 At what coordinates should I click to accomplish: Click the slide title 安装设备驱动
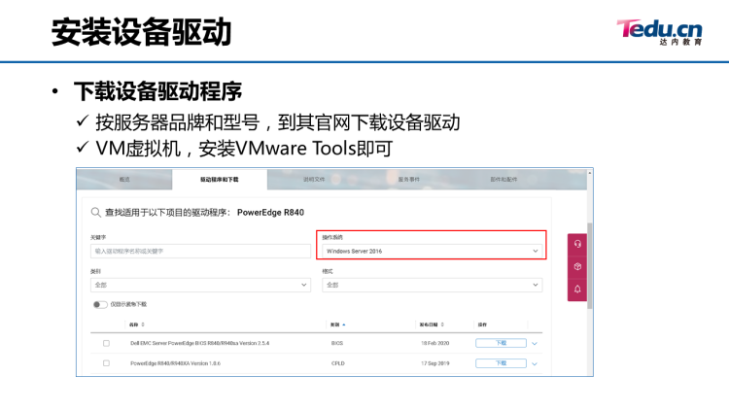click(x=141, y=32)
